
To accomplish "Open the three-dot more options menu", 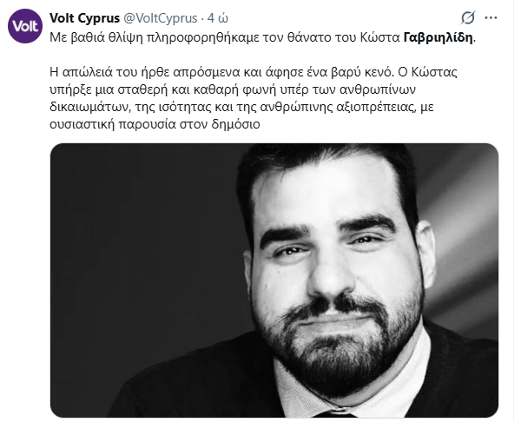I will tap(491, 18).
